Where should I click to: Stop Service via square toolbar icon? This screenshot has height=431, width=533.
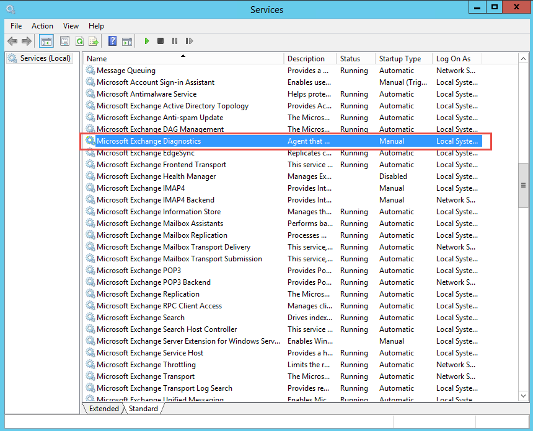pos(161,41)
